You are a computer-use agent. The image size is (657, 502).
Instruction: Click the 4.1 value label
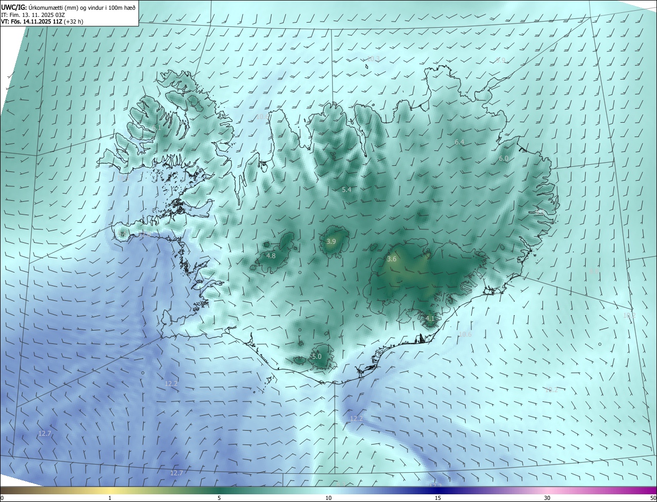(430, 318)
